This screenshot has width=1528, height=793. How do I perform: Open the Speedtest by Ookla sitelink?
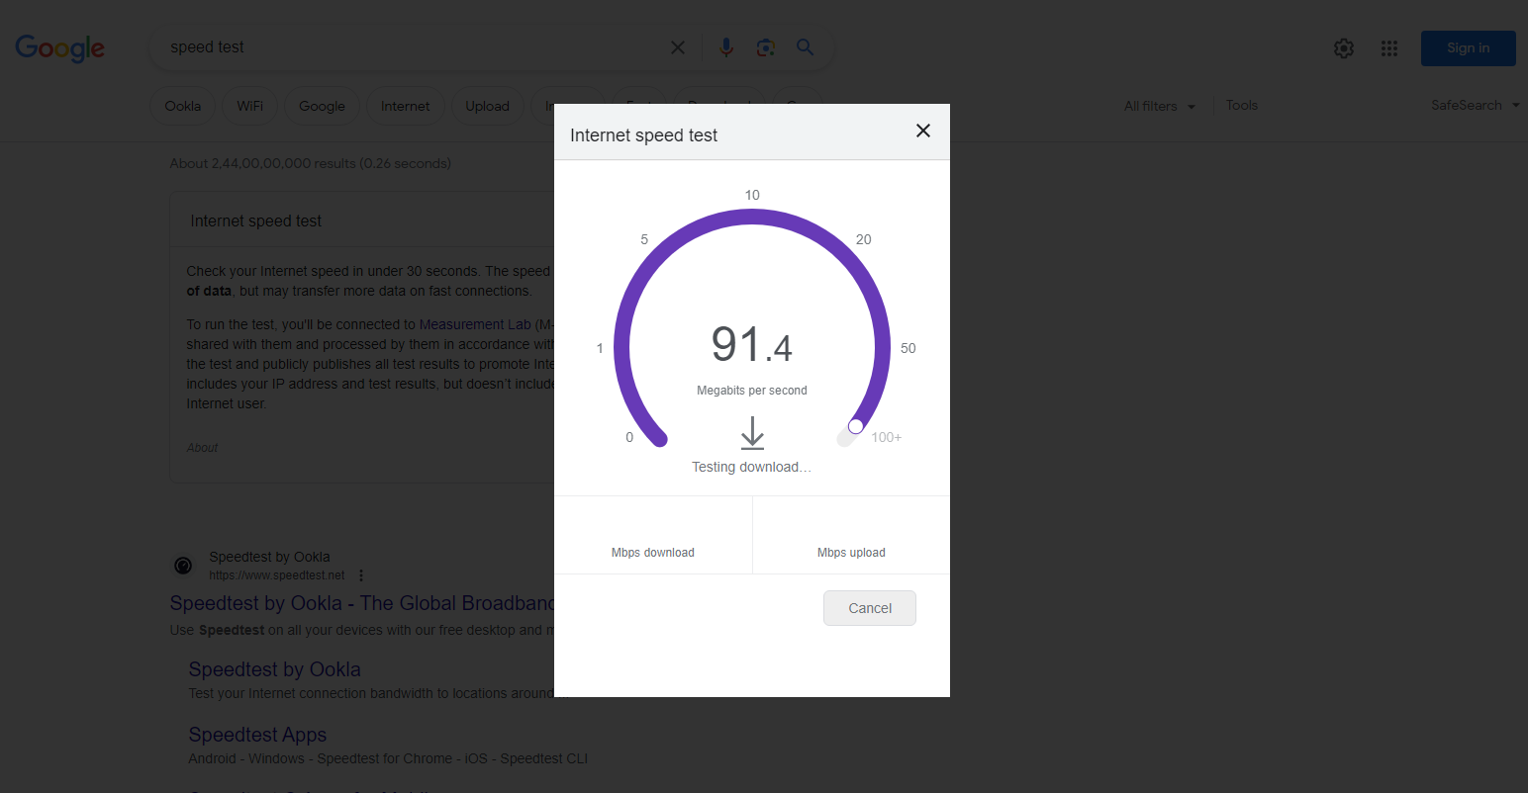coord(275,669)
